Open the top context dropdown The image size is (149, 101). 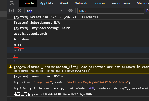click(45, 11)
